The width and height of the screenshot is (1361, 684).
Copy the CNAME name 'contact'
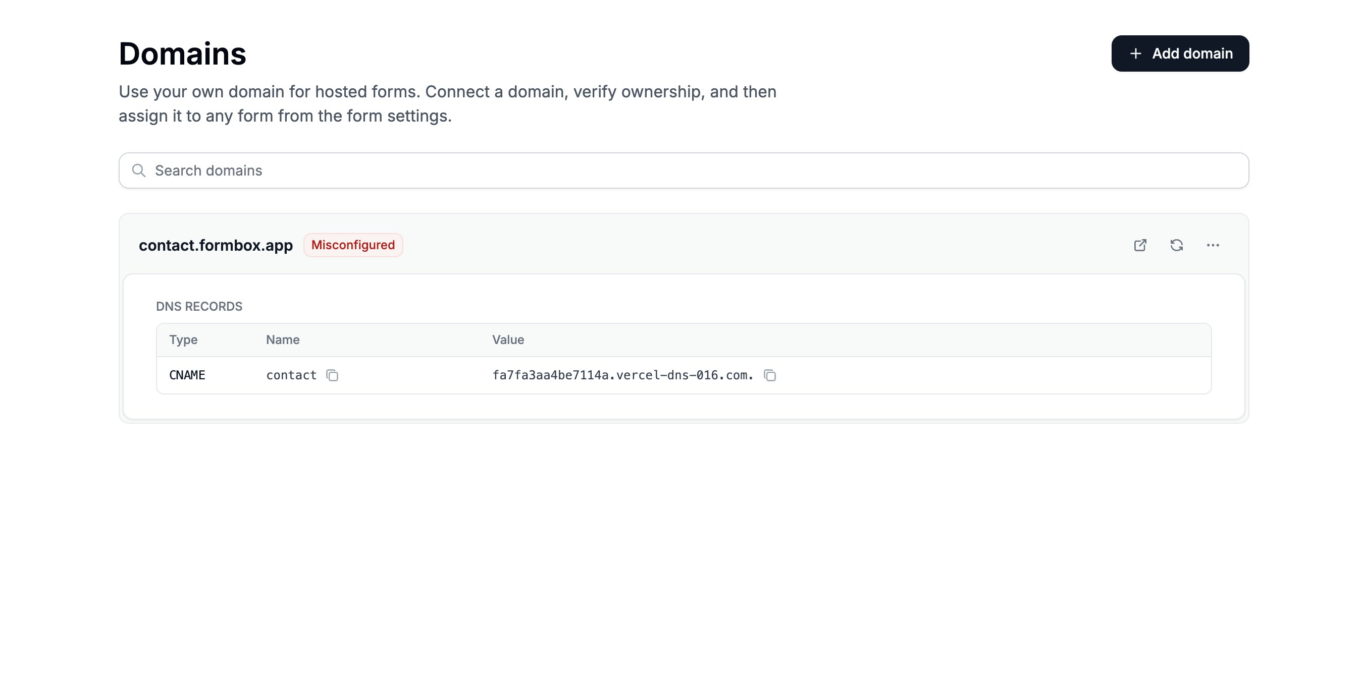332,375
